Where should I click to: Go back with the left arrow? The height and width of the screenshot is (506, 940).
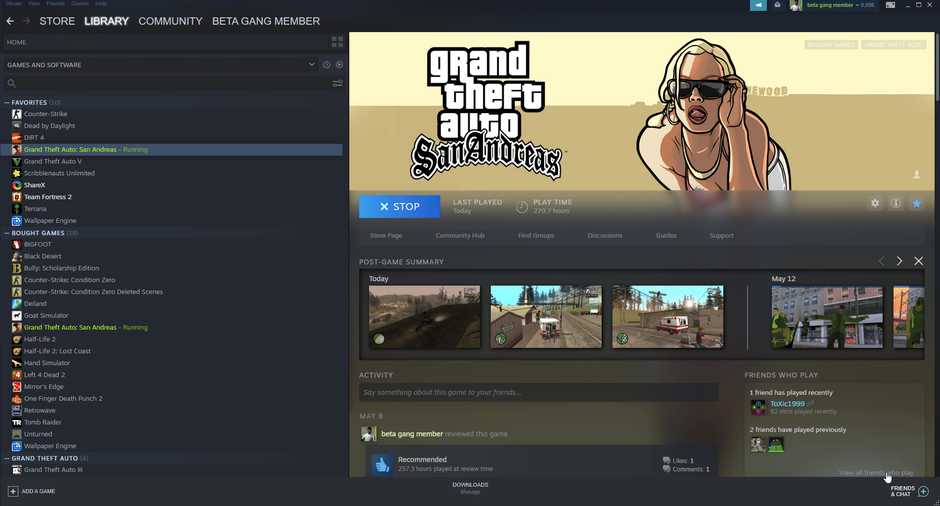(10, 21)
